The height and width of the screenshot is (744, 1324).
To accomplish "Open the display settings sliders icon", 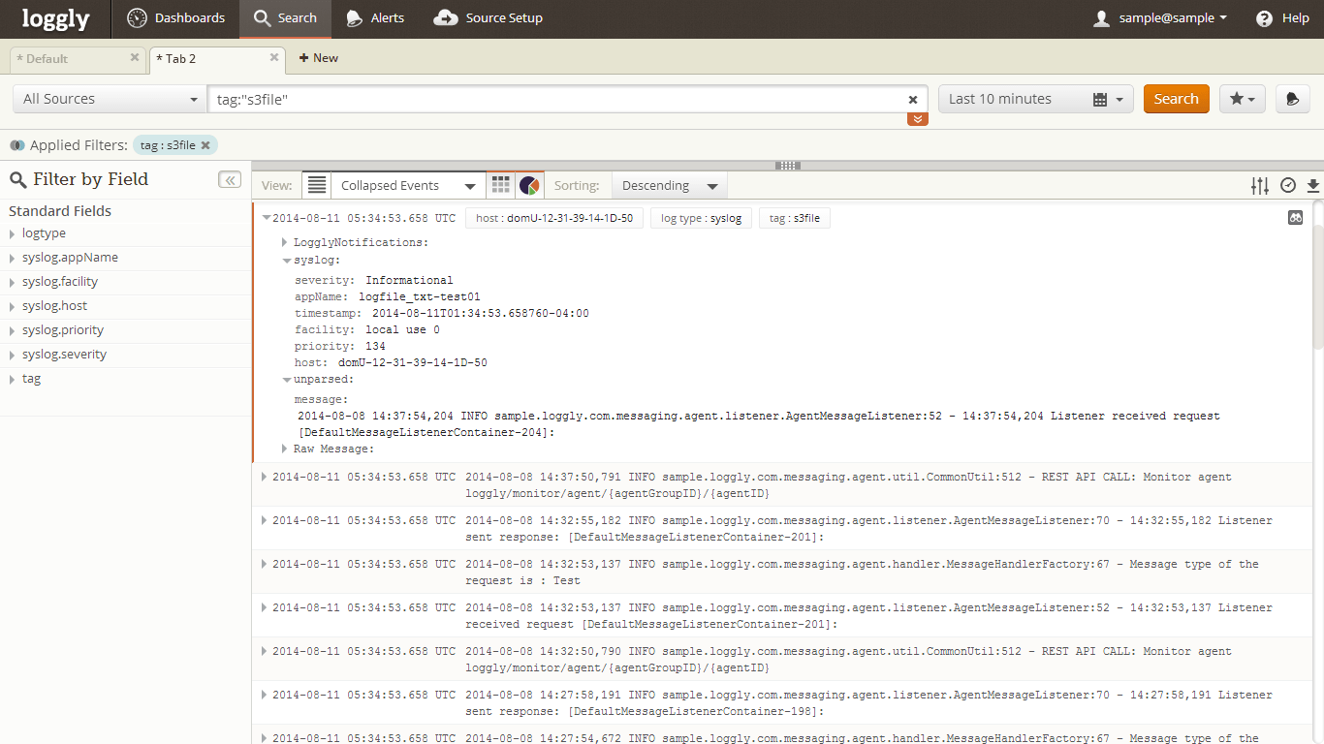I will (x=1260, y=186).
